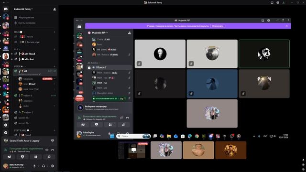Click Windows Start icon in streamed taskbar
306x172 pixels.
[x=112, y=136]
